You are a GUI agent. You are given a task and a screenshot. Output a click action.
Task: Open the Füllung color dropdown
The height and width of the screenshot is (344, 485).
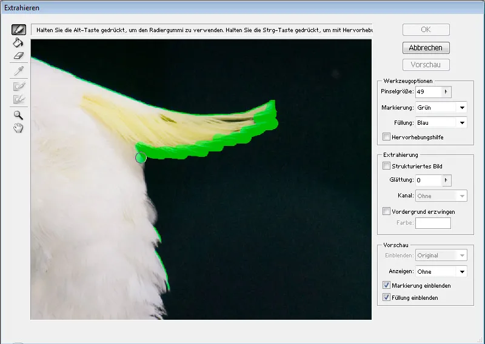pyautogui.click(x=441, y=123)
